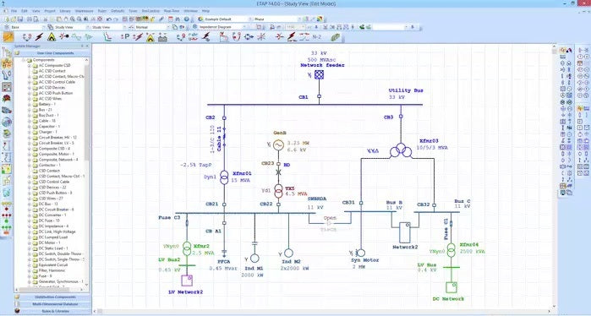Click the Optimal Power Flow 'P' icon
The height and width of the screenshot is (316, 591).
coord(125,37)
